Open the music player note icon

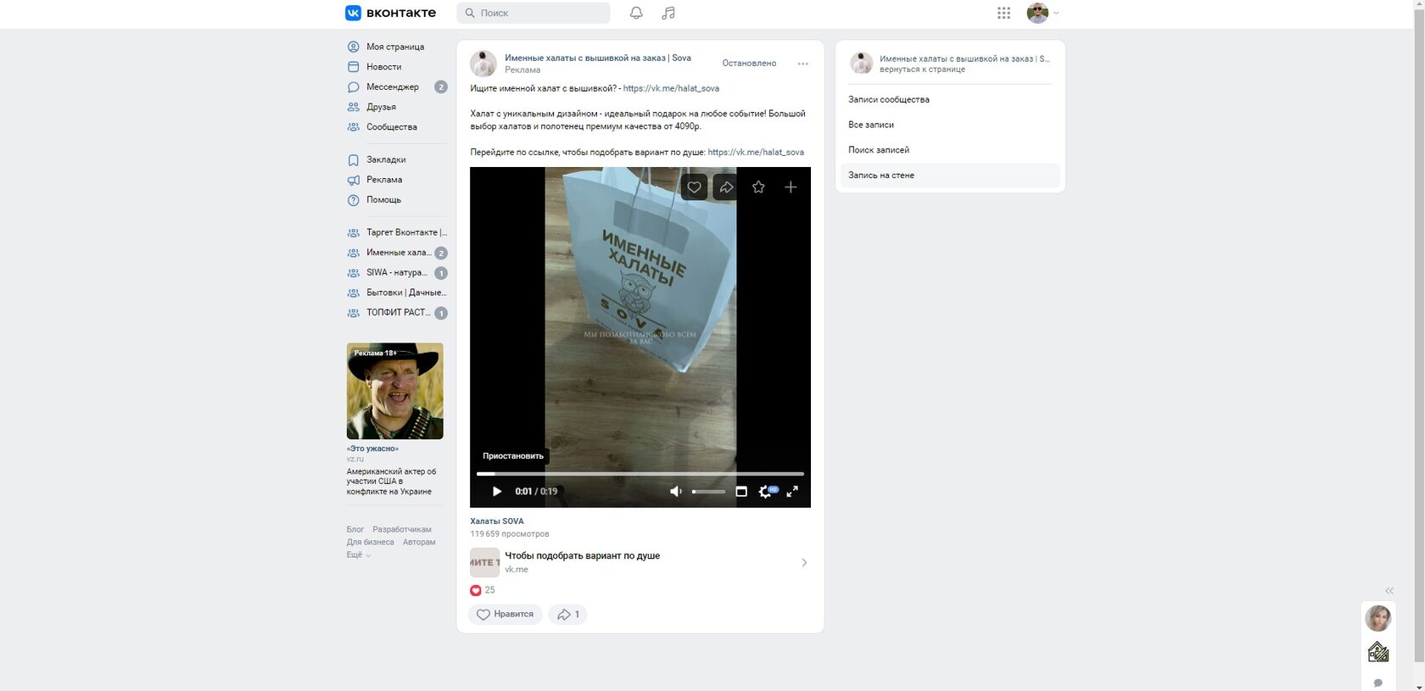click(668, 13)
